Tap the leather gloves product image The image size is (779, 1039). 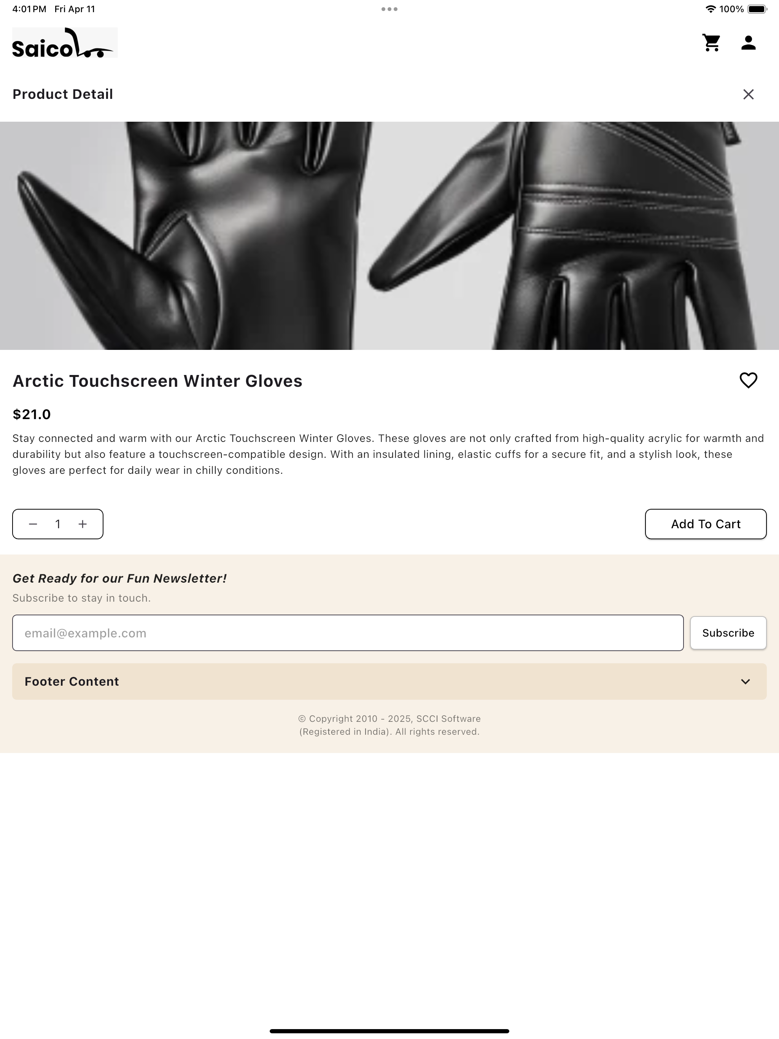[x=389, y=236]
